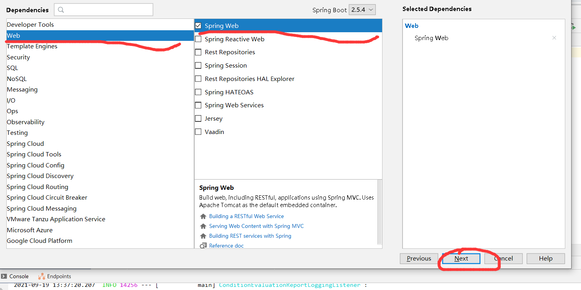Switch to the Endpoints tab

point(54,276)
